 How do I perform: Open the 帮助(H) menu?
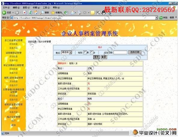point(56,7)
